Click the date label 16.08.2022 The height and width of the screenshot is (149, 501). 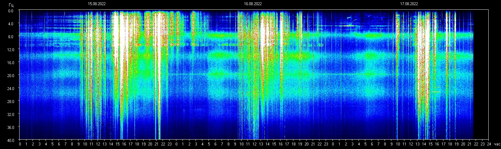(x=253, y=4)
